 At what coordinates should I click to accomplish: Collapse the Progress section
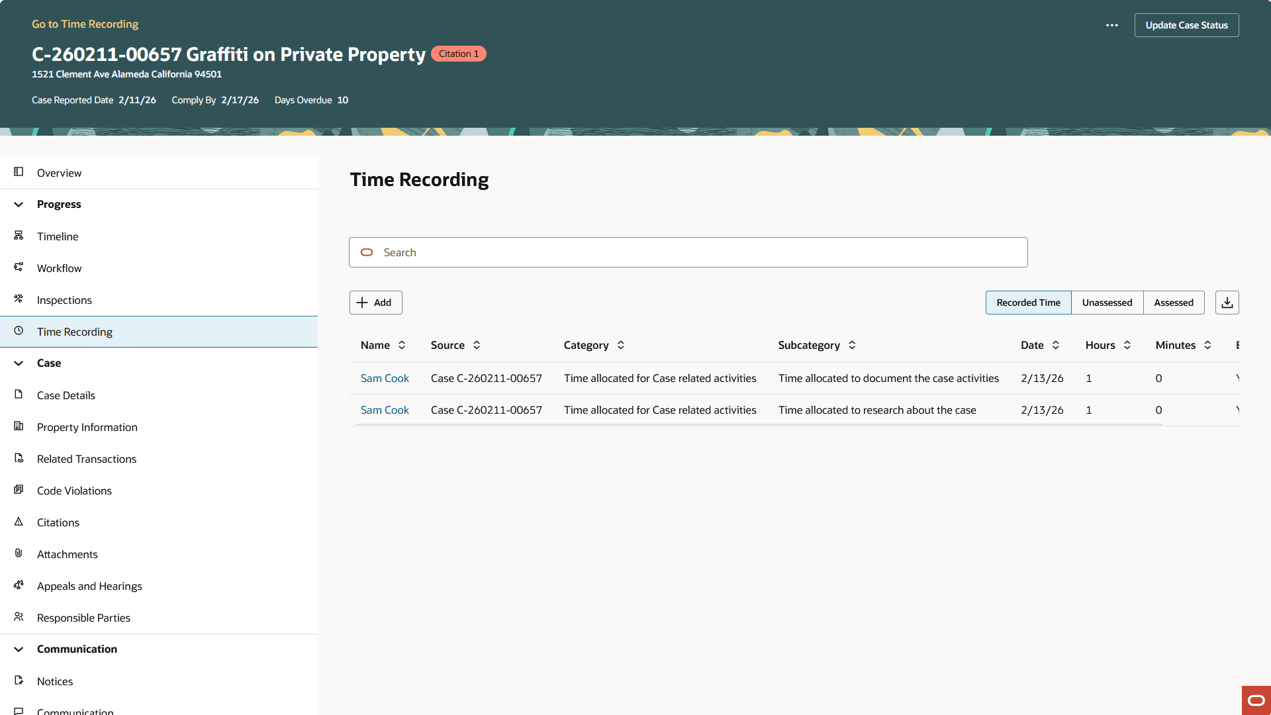click(18, 204)
